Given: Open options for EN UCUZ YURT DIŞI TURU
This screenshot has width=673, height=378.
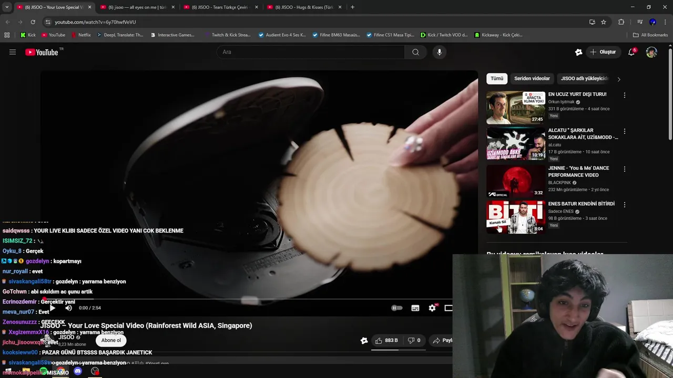Looking at the screenshot, I should click(625, 96).
